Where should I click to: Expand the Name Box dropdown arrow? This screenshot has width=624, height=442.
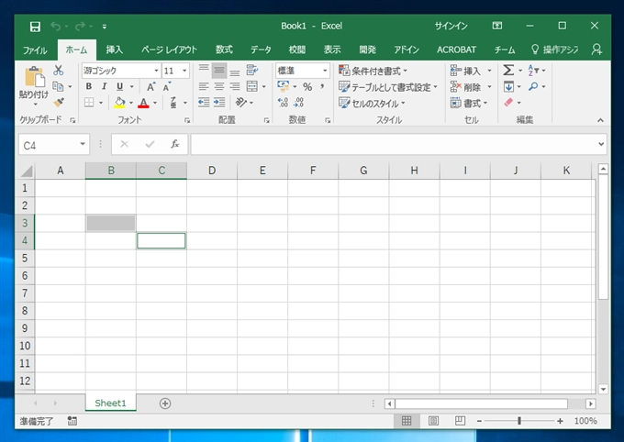(x=83, y=144)
